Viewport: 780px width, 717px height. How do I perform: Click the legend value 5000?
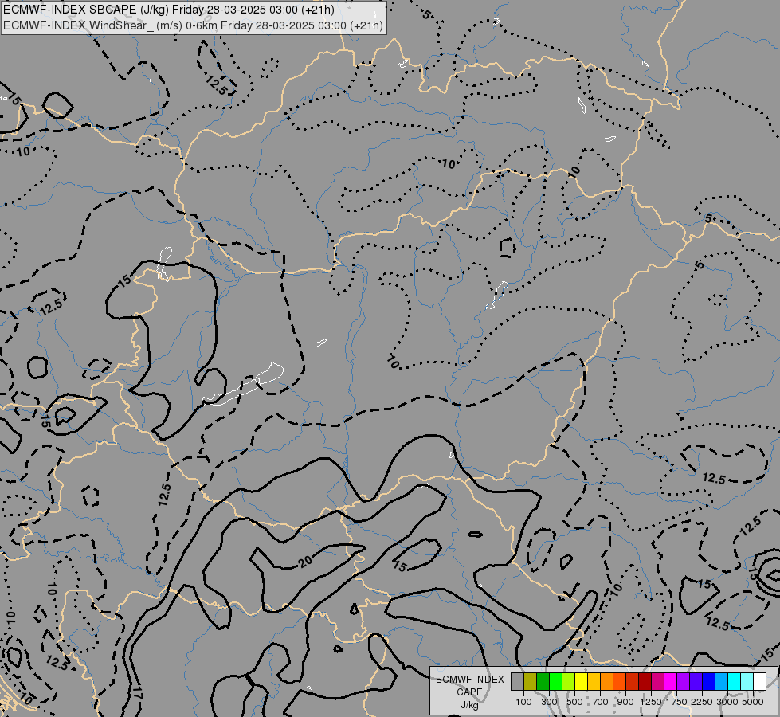click(x=752, y=702)
